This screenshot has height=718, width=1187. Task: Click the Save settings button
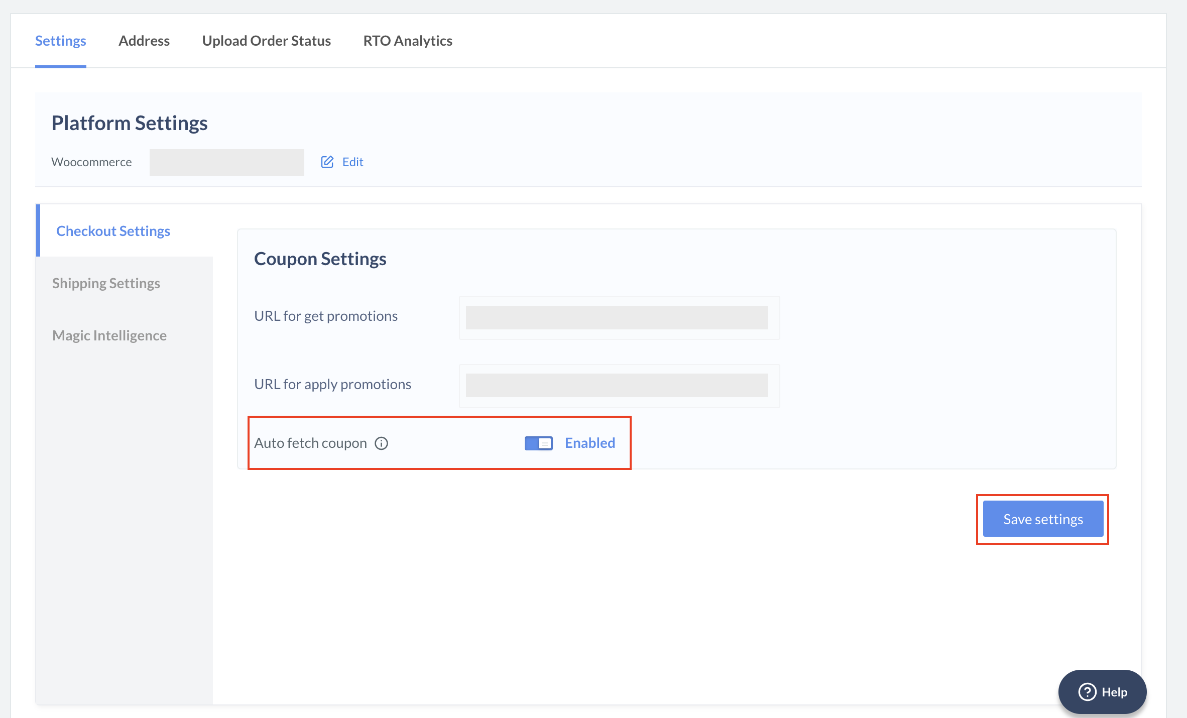coord(1043,519)
